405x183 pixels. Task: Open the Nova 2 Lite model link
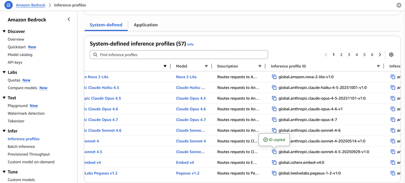click(186, 77)
